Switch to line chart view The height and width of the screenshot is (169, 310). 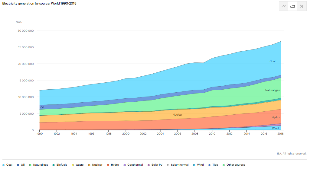click(284, 6)
